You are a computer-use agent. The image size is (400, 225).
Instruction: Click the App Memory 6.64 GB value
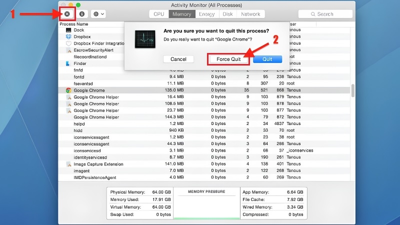point(295,192)
